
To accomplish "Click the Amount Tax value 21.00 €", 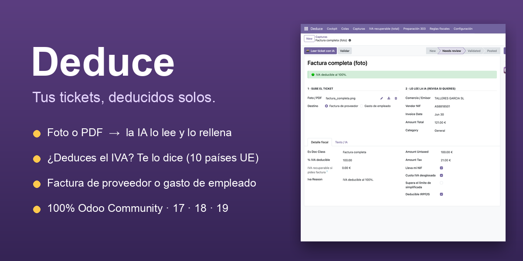I will pyautogui.click(x=445, y=160).
